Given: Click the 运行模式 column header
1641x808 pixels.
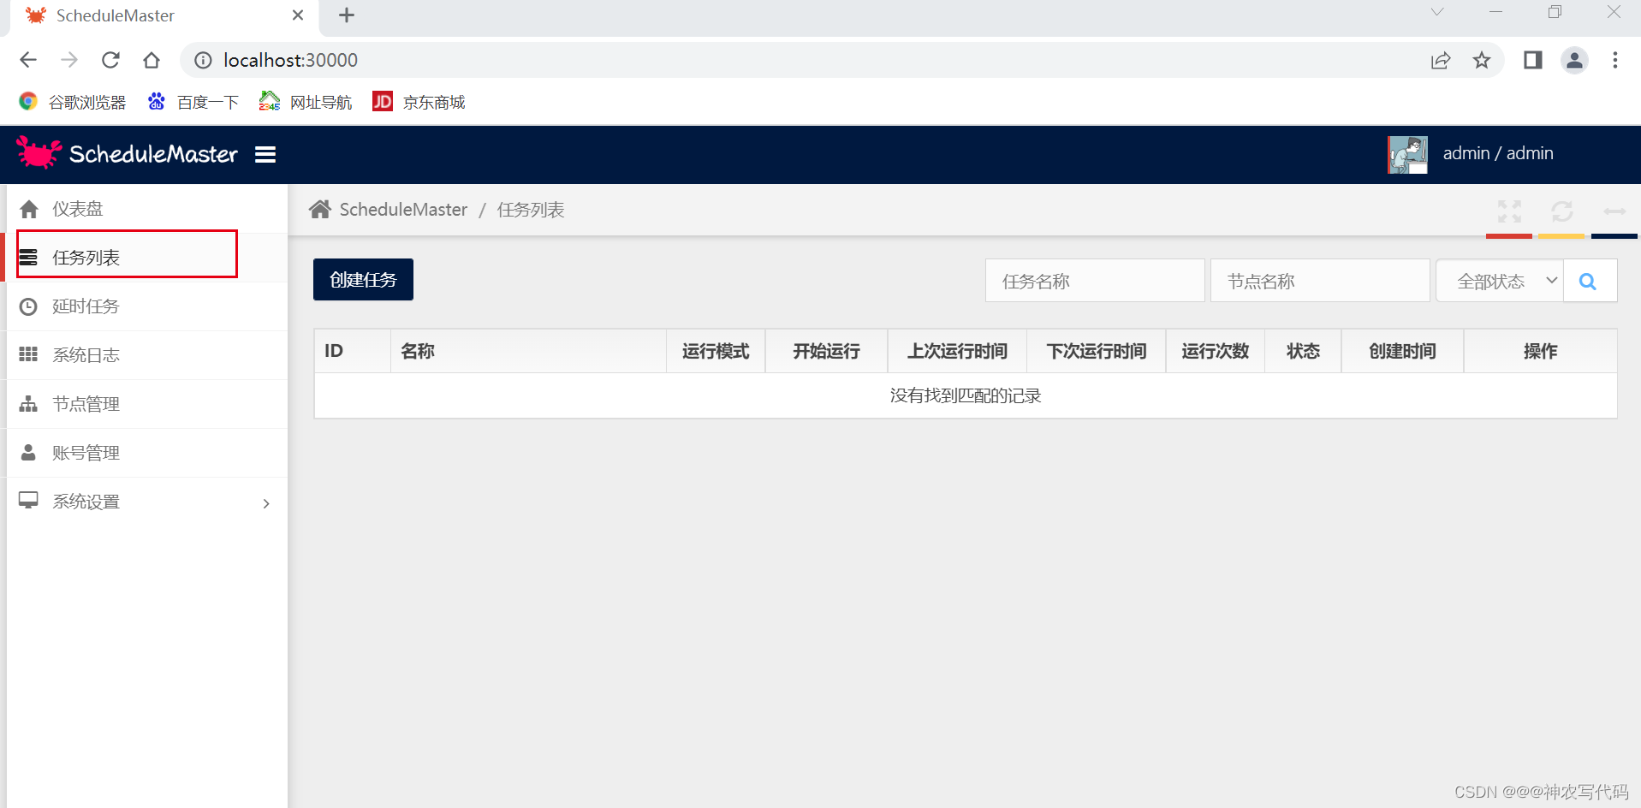Looking at the screenshot, I should (x=716, y=351).
